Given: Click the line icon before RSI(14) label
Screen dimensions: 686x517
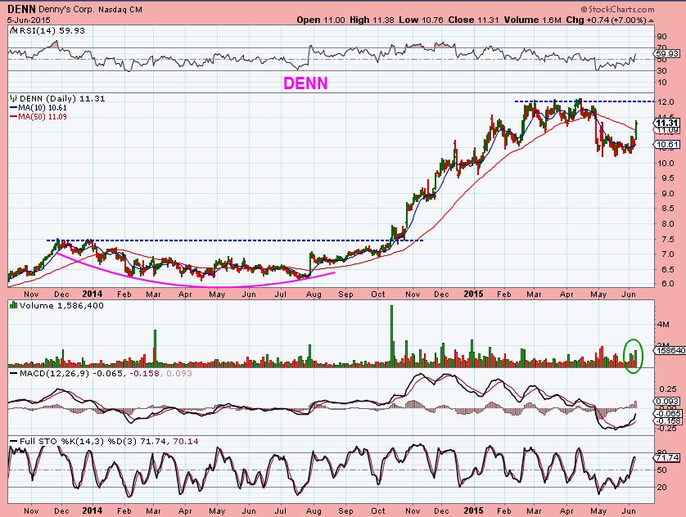Looking at the screenshot, I should point(13,30).
